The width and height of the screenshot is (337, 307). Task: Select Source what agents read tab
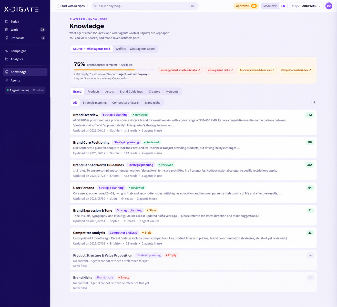coord(91,49)
